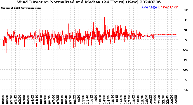Click the 21:00 time axis label
Screen dimensions: 193x105
(x=154, y=99)
